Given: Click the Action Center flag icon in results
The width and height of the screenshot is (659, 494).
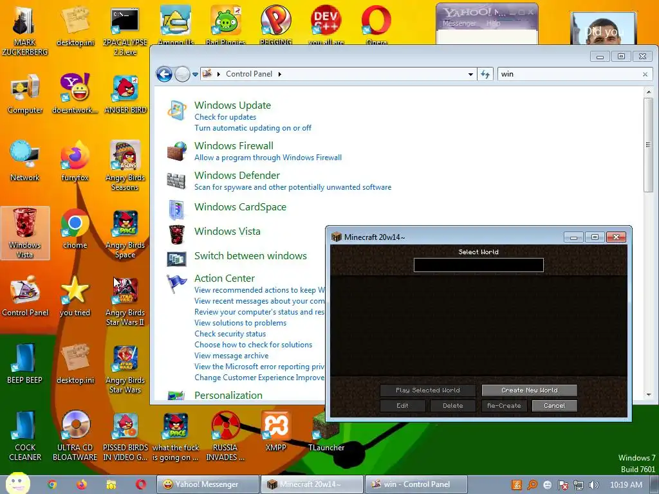Looking at the screenshot, I should tap(176, 284).
